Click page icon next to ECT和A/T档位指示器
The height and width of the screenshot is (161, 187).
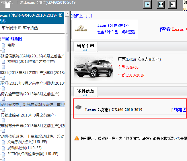pyautogui.click(x=3, y=154)
